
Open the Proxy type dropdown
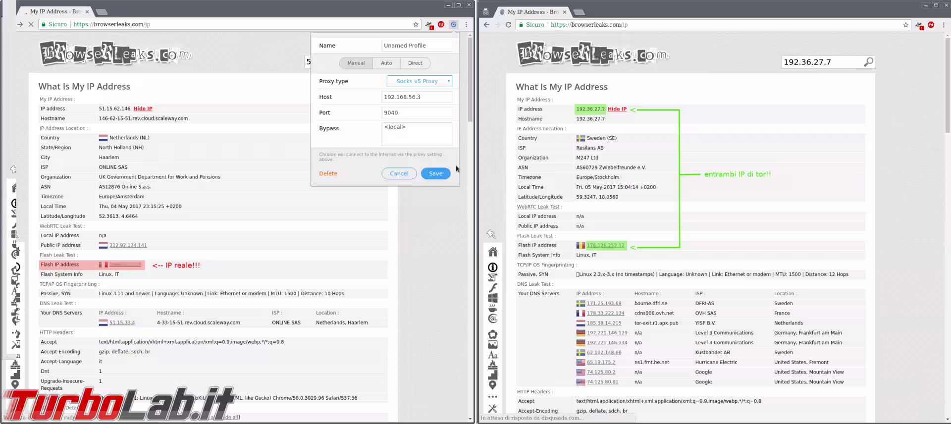pos(419,81)
